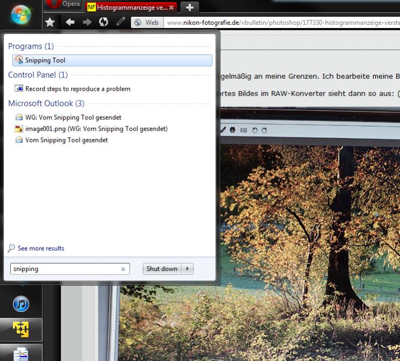Open the Control Panel (1) results heading
Viewport: 400px width, 361px height.
[38, 75]
